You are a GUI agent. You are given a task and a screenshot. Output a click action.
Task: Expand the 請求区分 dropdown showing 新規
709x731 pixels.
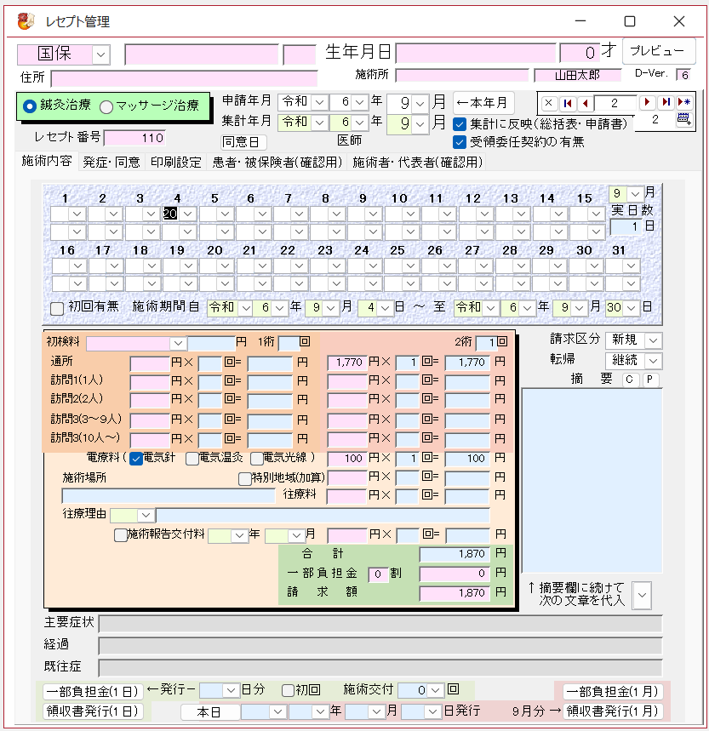[652, 340]
